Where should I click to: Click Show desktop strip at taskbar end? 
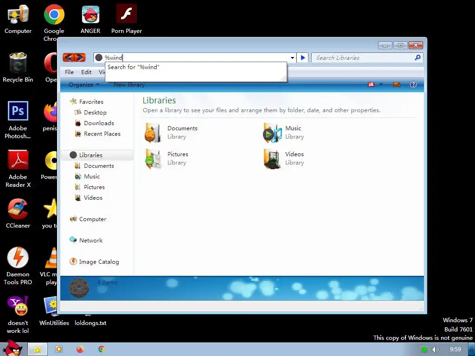(x=472, y=350)
